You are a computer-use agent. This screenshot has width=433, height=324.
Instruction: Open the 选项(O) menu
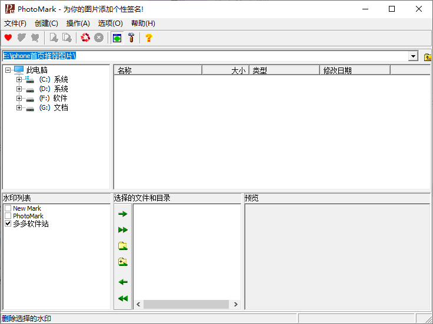[110, 23]
